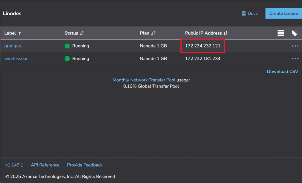Expand the wirelessdan three-dot action menu
The height and width of the screenshot is (183, 302).
click(x=295, y=59)
